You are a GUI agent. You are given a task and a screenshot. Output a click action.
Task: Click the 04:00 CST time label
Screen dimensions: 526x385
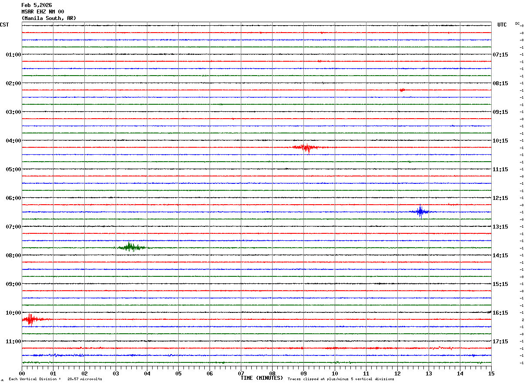click(x=13, y=141)
